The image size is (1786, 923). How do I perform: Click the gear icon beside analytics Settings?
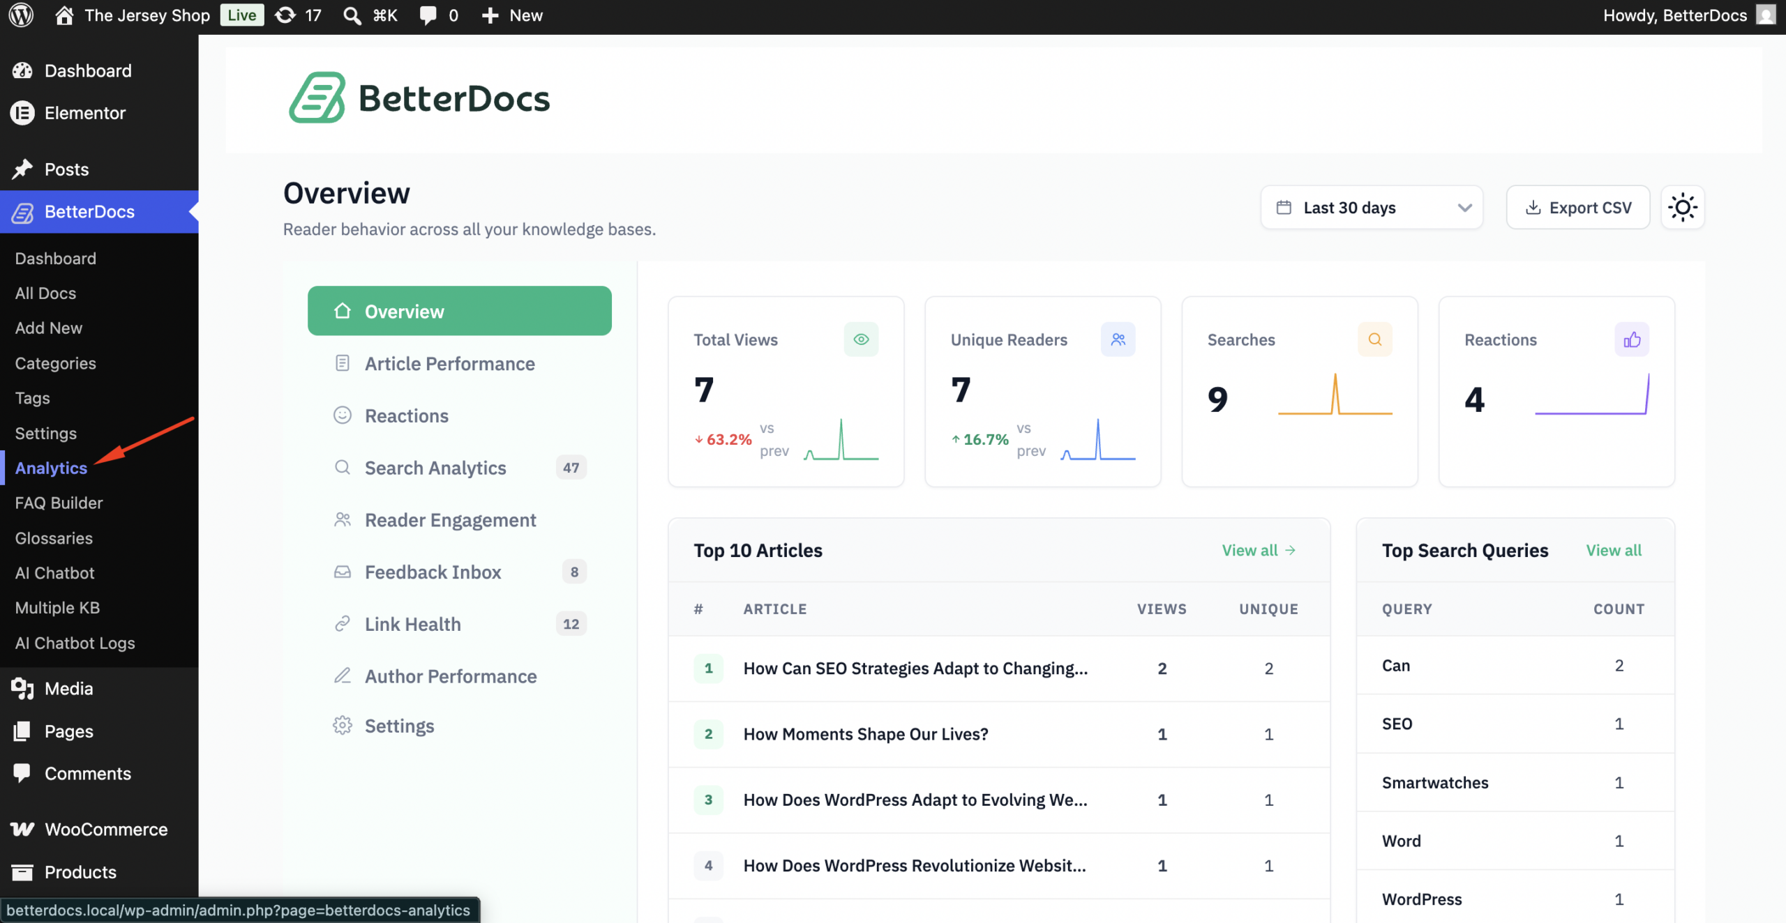pyautogui.click(x=342, y=726)
